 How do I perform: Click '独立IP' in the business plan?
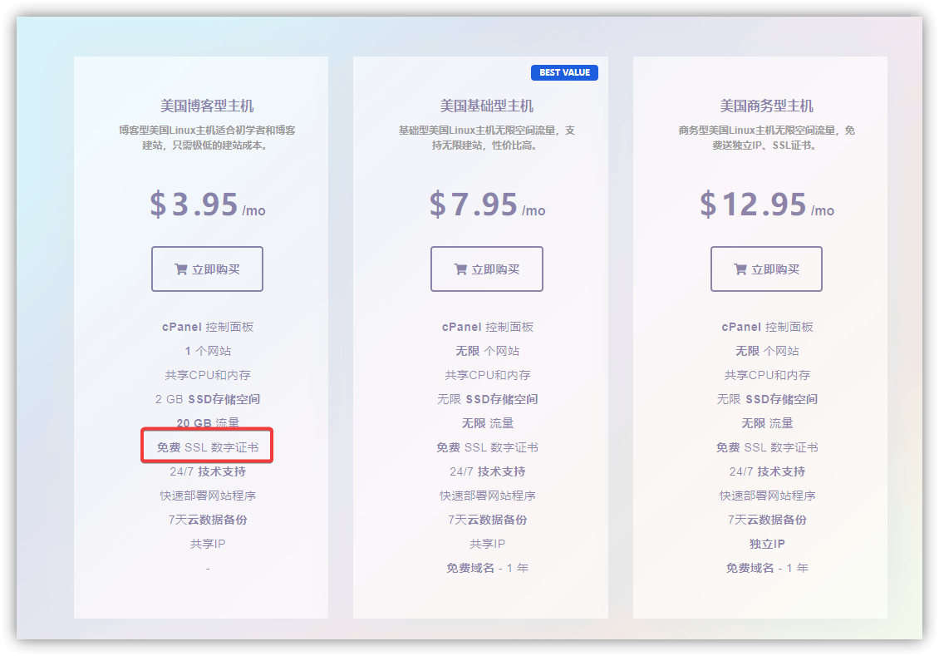click(x=767, y=544)
